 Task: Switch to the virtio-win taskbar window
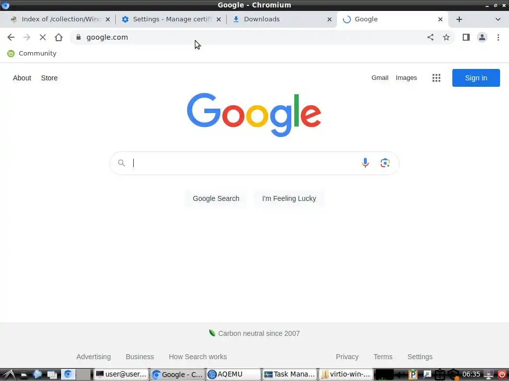click(x=346, y=375)
